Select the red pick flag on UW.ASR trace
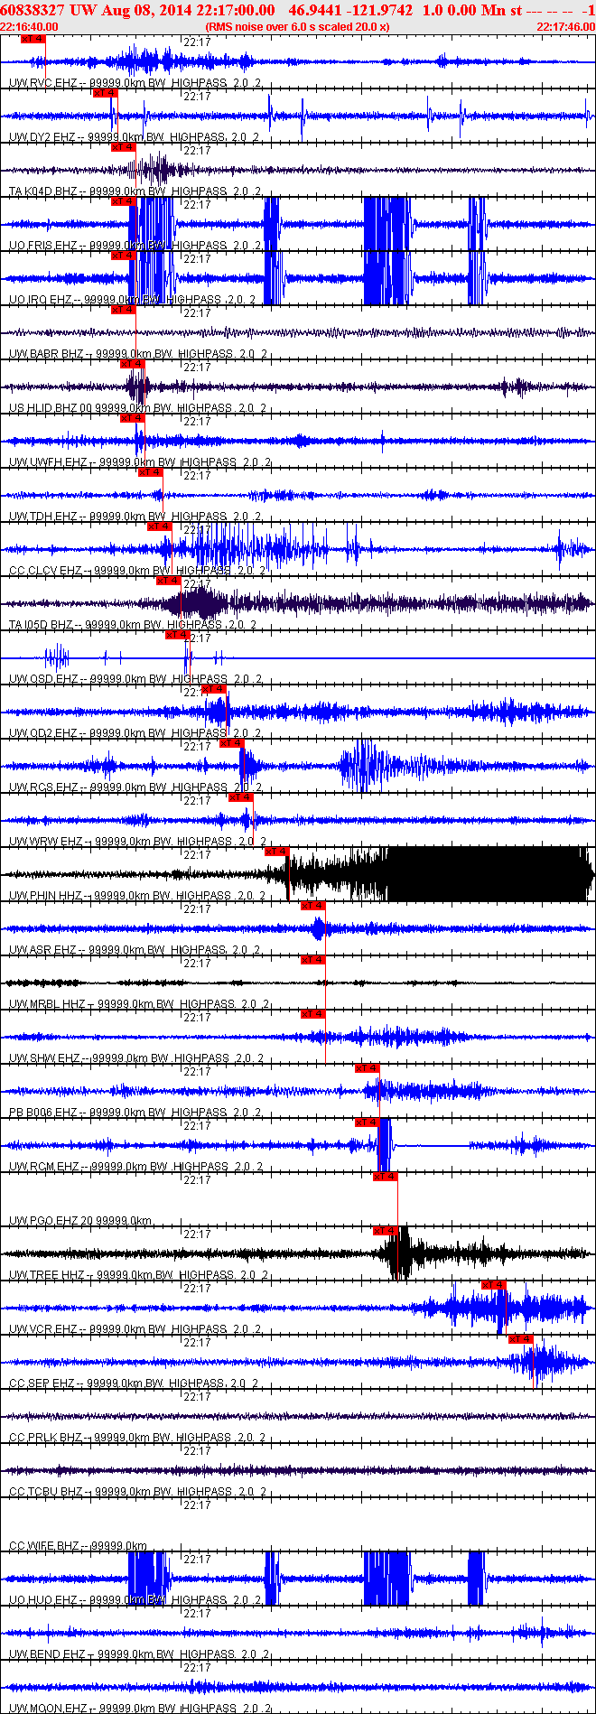596x1714 pixels. pos(312,906)
